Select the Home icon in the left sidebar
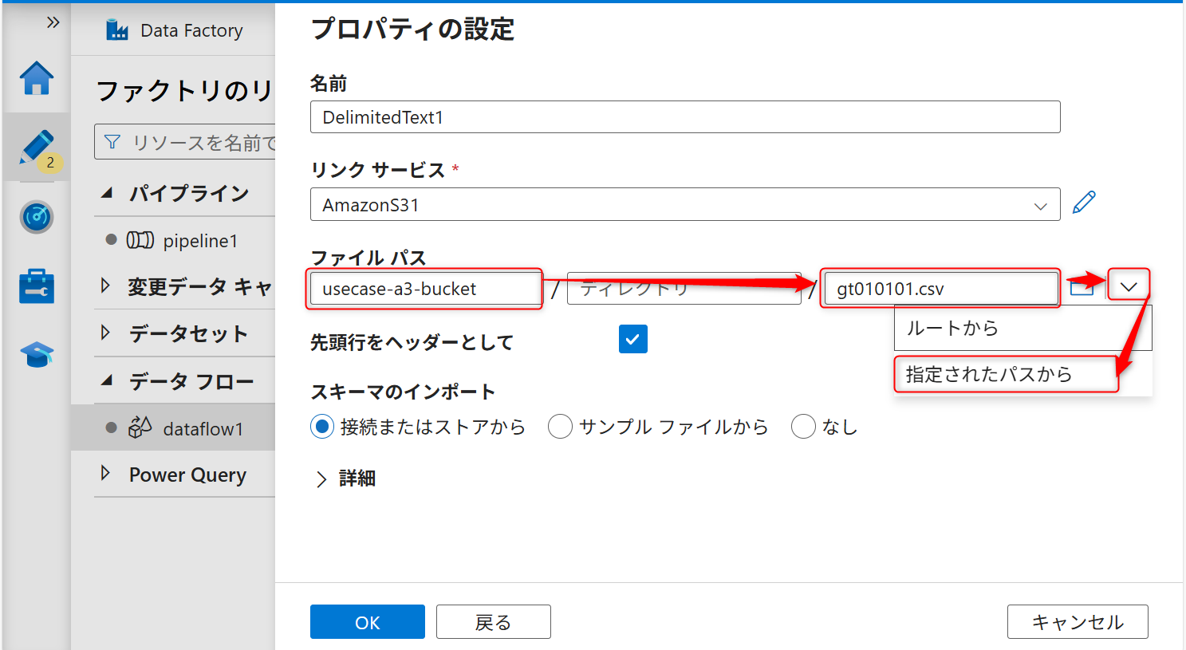 (x=36, y=78)
